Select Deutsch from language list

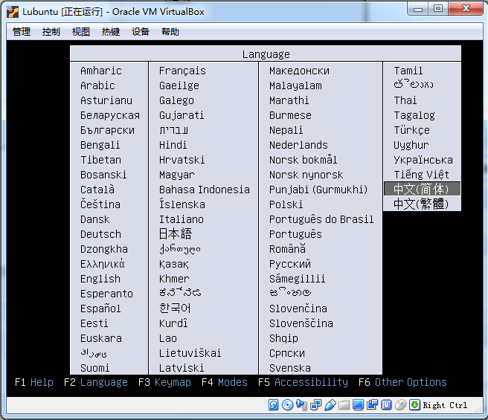click(100, 234)
